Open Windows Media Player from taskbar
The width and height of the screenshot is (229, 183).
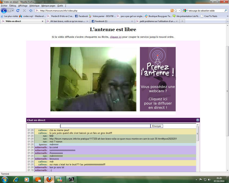pos(26,179)
